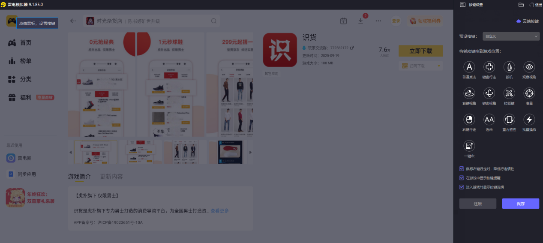Viewport: 543px width, 243px height.
Task: Select the 观察视角 eye icon
Action: pyautogui.click(x=529, y=67)
